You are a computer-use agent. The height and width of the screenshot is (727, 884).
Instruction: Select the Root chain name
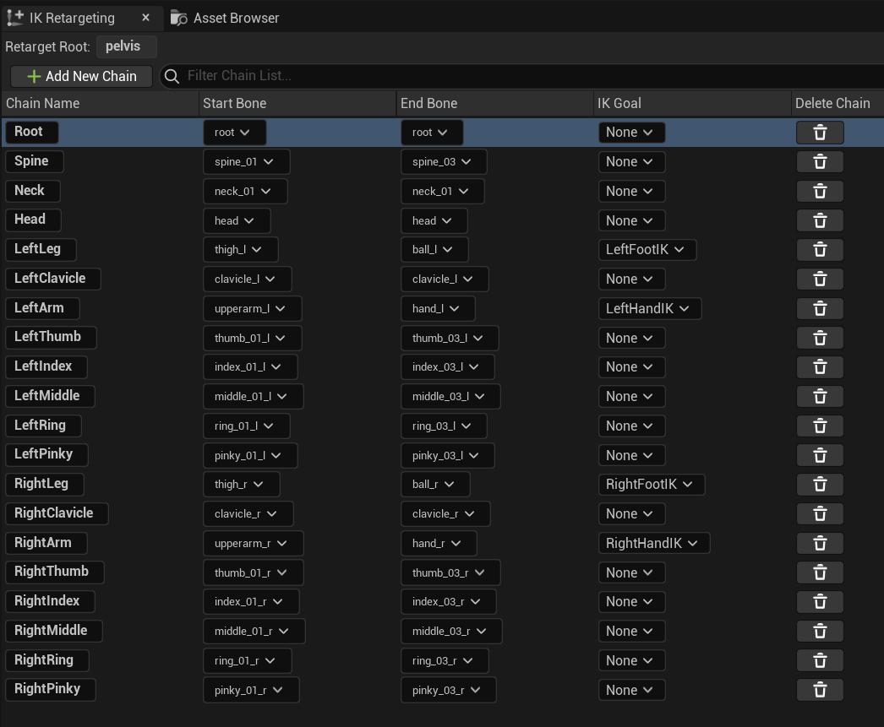pos(31,132)
